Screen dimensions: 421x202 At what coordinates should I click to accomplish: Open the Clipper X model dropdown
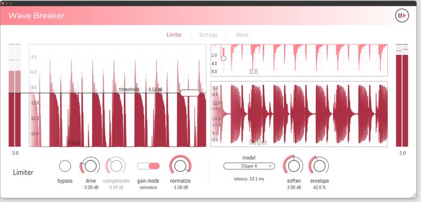[249, 166]
